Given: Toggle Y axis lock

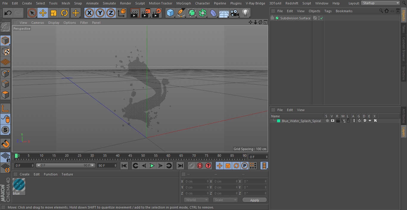Looking at the screenshot, I should (100, 13).
